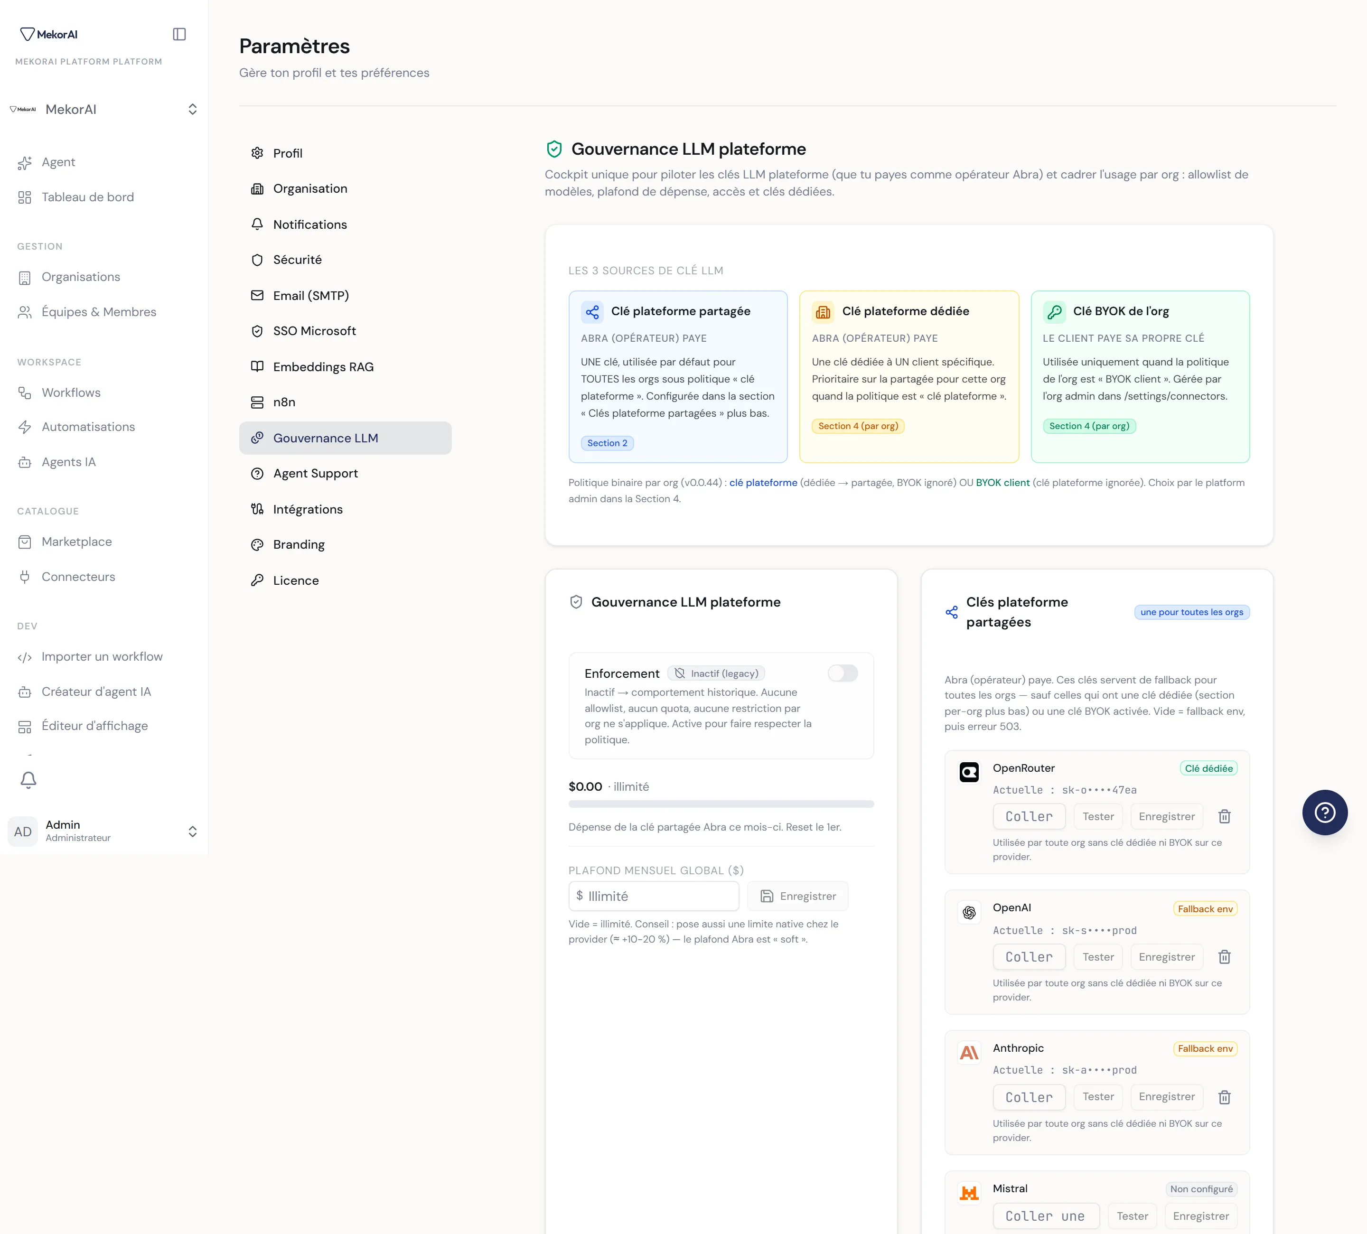This screenshot has height=1234, width=1367.
Task: Click the code icon for Importer un workflow
Action: click(25, 657)
